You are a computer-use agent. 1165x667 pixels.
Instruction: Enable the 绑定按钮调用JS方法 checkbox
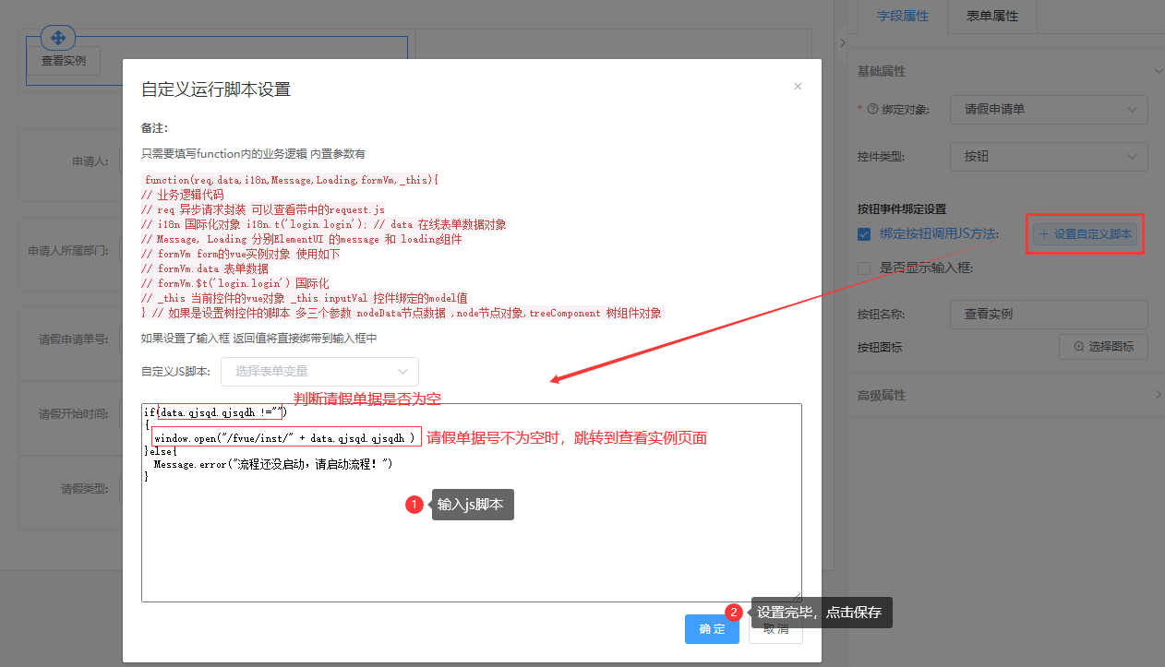[864, 234]
